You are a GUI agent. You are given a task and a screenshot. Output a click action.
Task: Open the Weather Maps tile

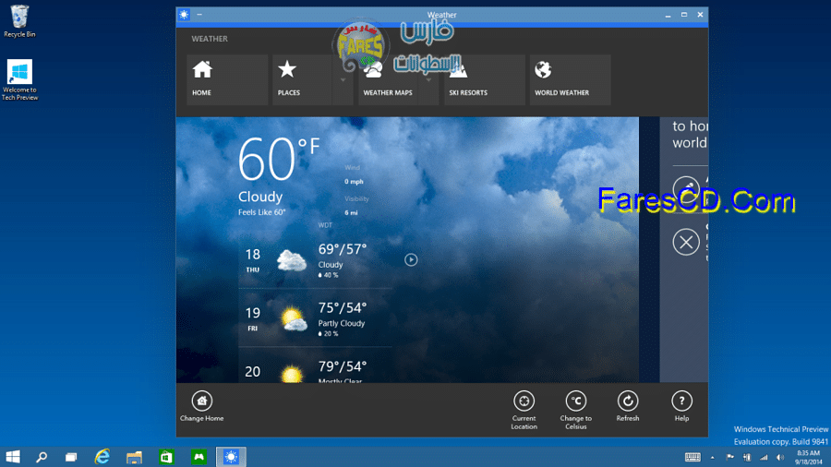coord(388,79)
